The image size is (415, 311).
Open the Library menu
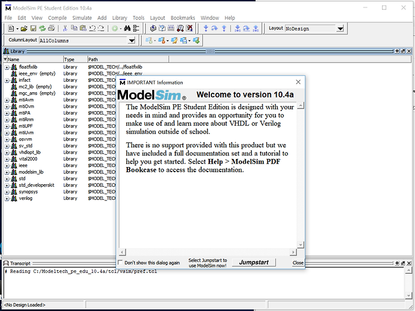click(x=120, y=18)
